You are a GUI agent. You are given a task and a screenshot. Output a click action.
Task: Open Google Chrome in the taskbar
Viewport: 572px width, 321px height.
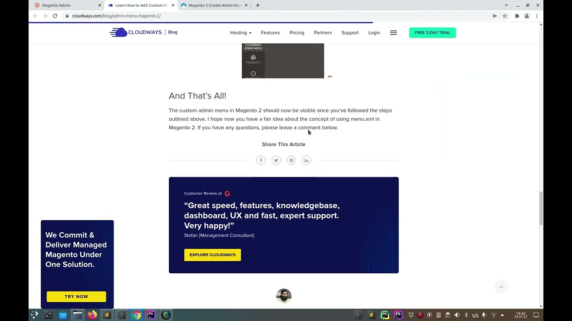tap(136, 315)
